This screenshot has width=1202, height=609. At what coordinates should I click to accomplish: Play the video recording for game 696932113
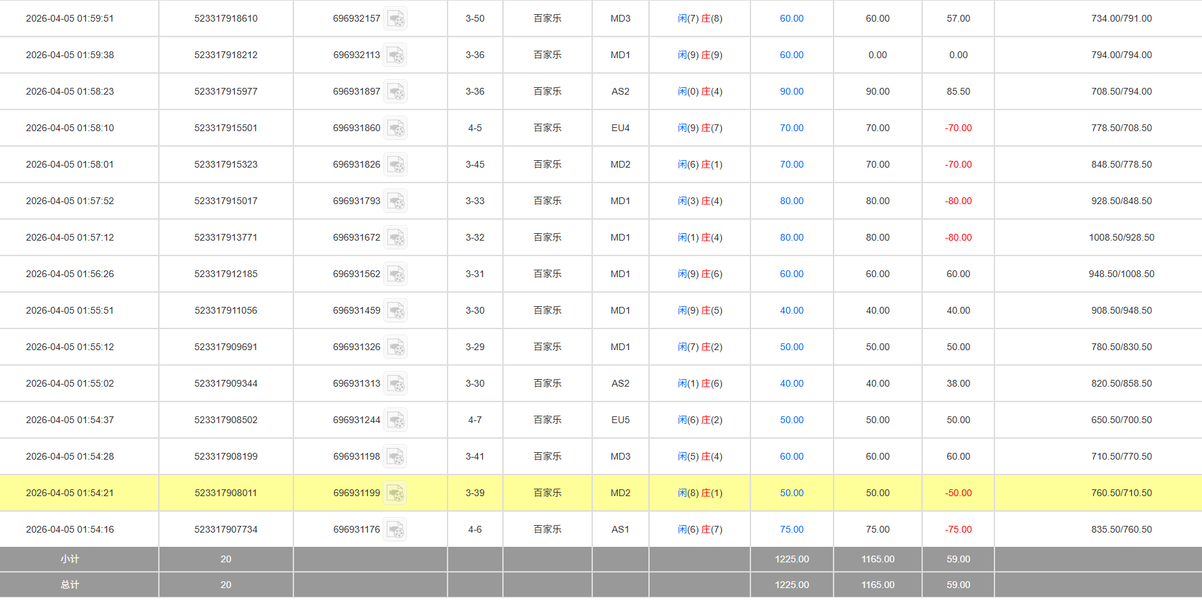[x=395, y=55]
